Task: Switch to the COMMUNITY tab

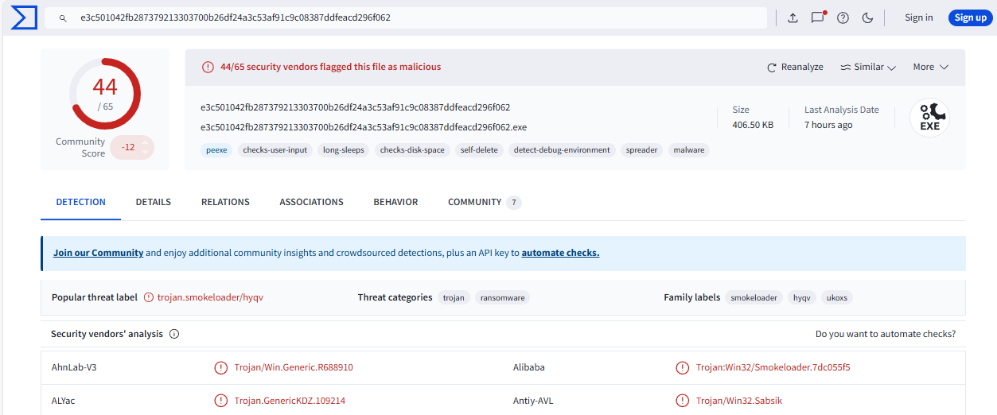Action: 484,202
